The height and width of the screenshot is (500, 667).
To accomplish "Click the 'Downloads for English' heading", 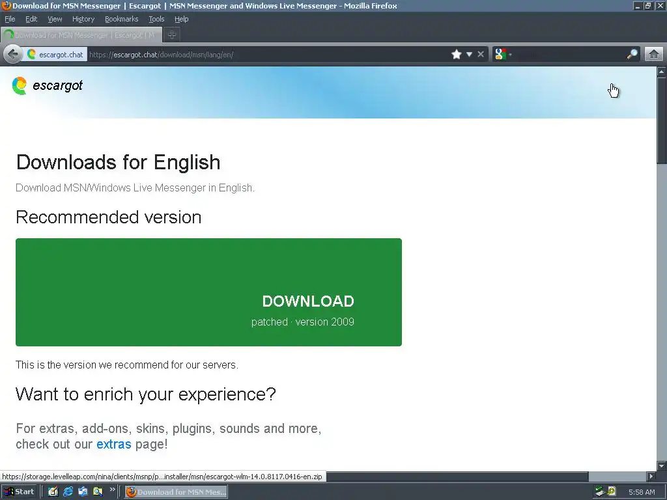I will tap(119, 162).
